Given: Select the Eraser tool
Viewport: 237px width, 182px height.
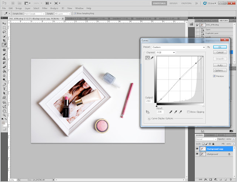Looking at the screenshot, I should (4, 67).
